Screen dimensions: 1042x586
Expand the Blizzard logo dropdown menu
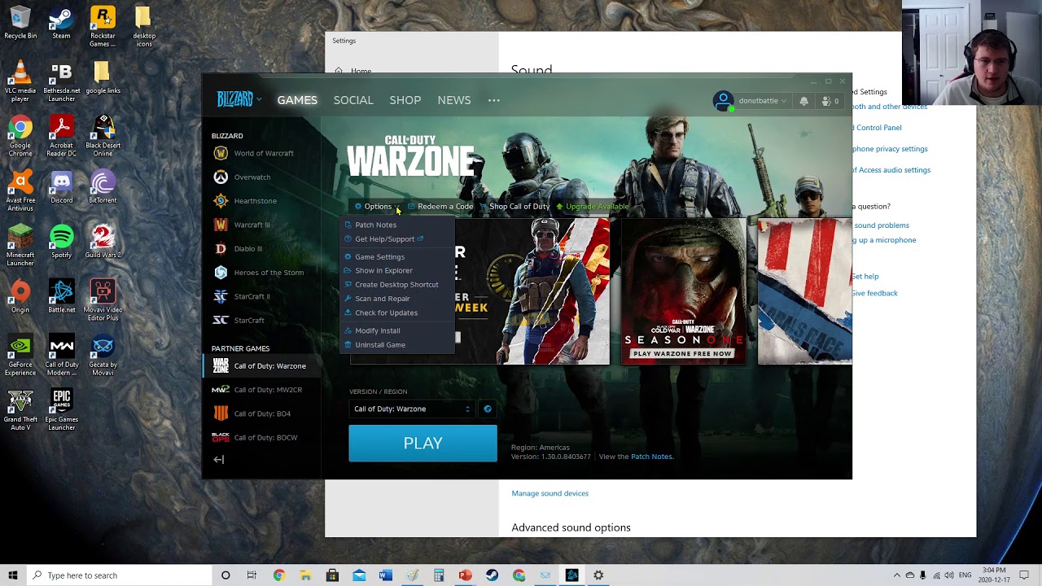pos(239,100)
